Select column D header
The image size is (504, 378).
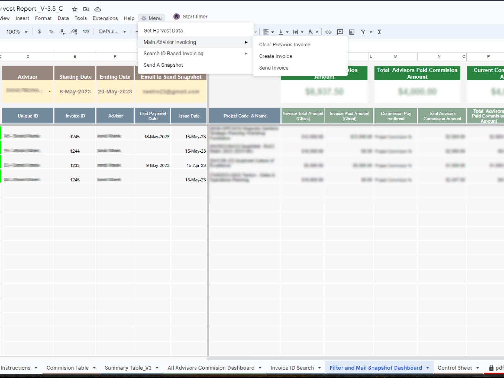pos(28,56)
